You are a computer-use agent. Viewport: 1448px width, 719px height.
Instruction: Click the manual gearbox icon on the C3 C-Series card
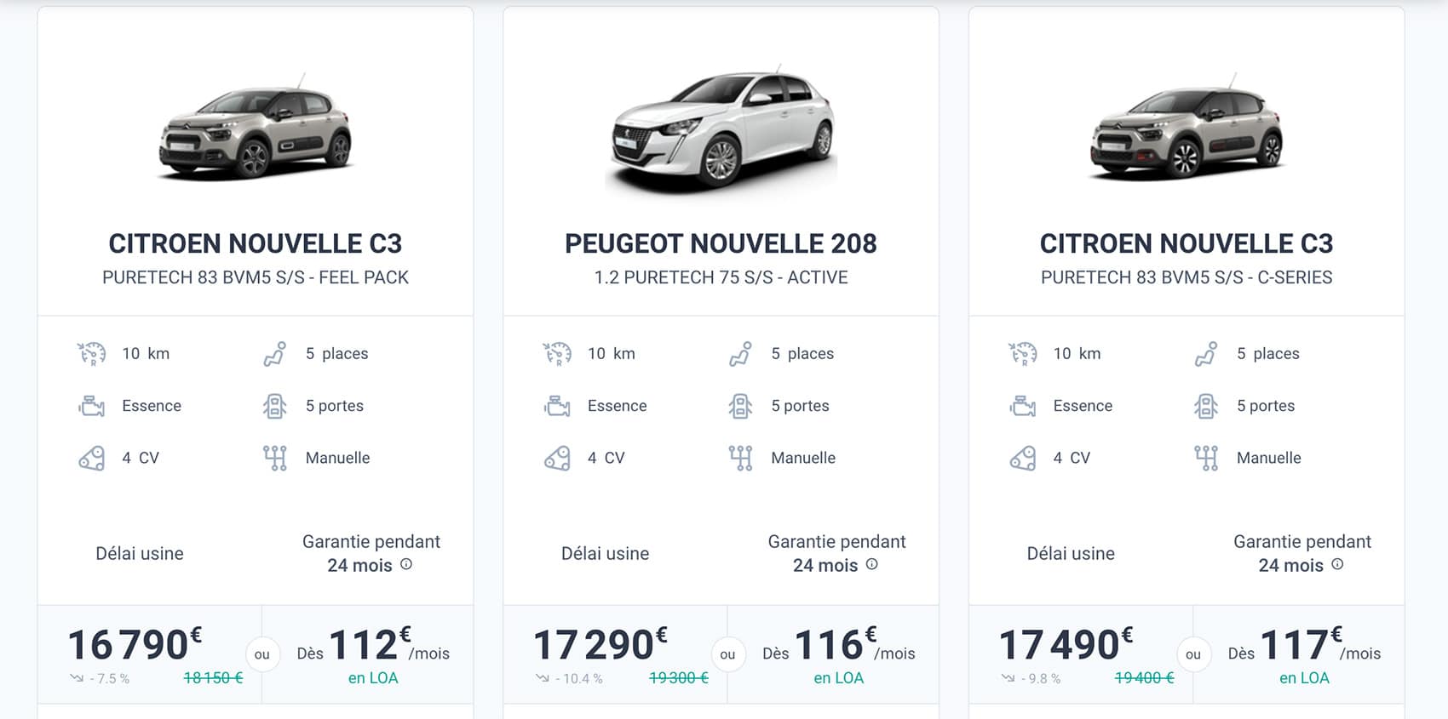(x=1206, y=458)
